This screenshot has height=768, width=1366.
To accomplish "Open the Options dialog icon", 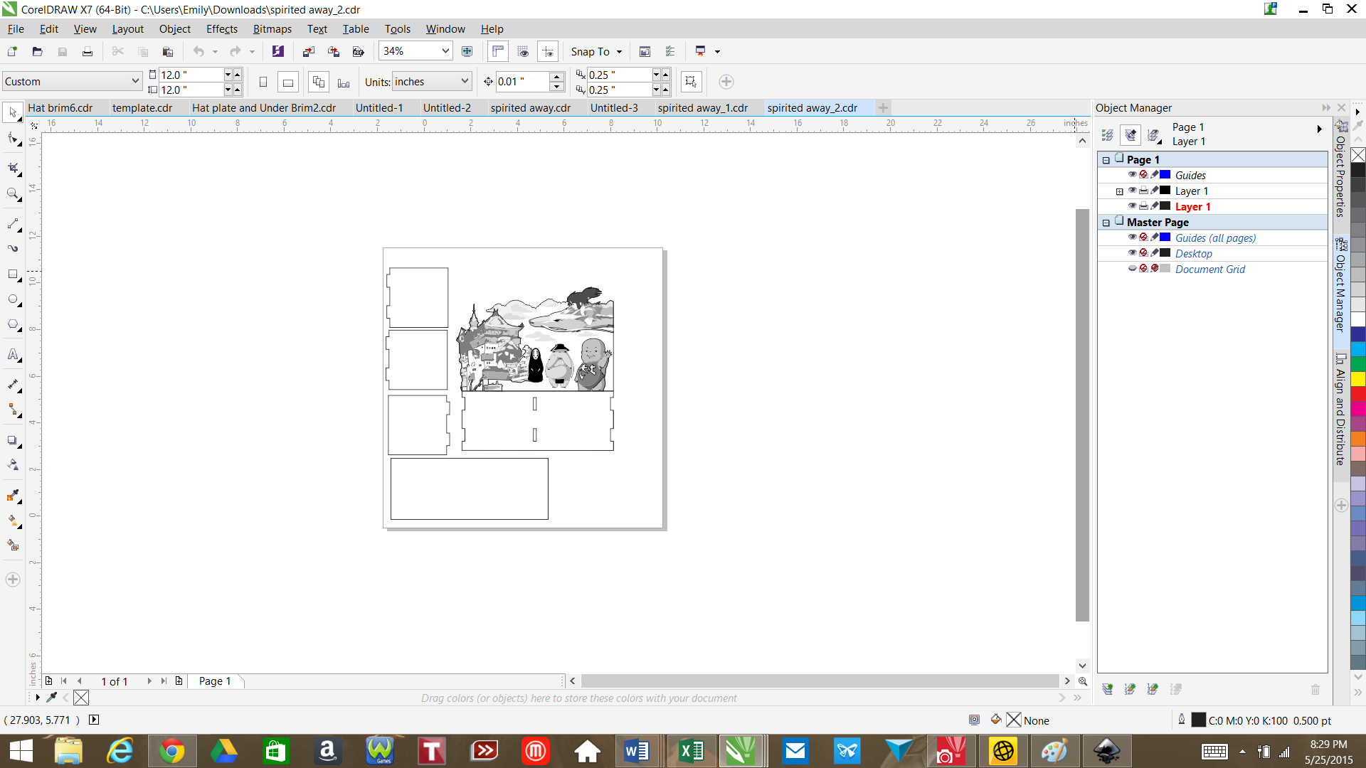I will [x=670, y=51].
